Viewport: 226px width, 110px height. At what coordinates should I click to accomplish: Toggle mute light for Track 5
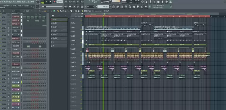coord(81,38)
